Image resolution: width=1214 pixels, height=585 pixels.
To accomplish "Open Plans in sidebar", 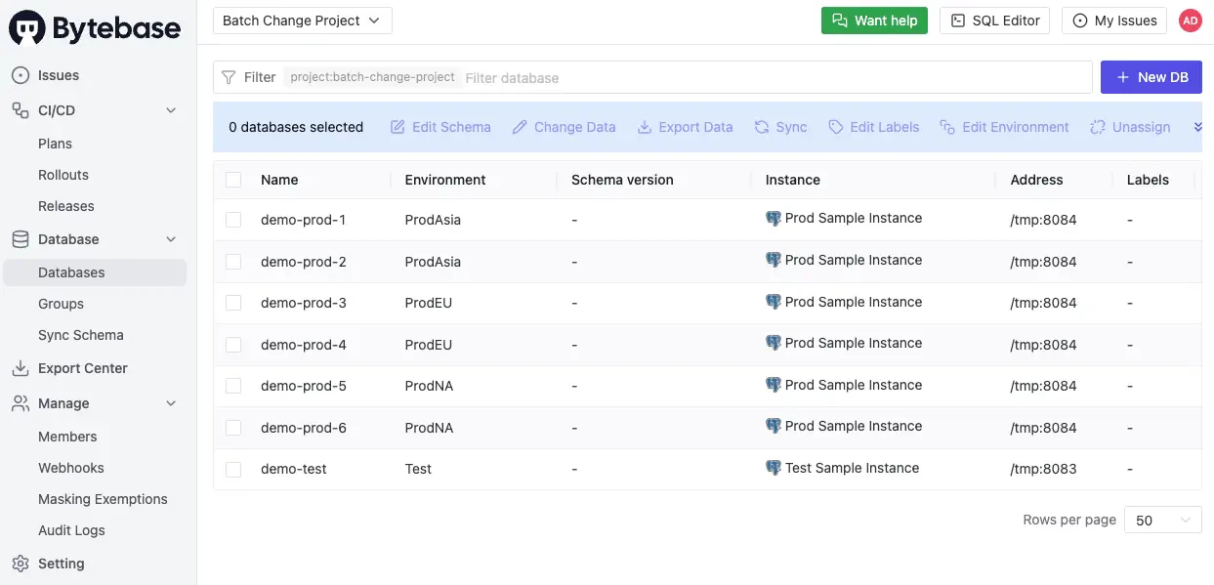I will tap(55, 144).
